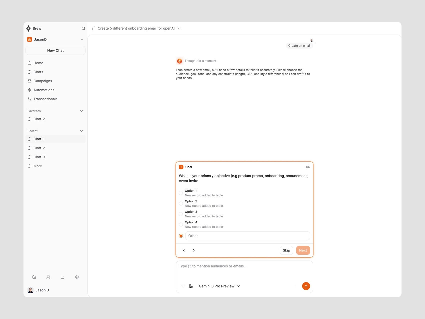Select Option 4 radio button
The width and height of the screenshot is (425, 319).
(x=181, y=225)
